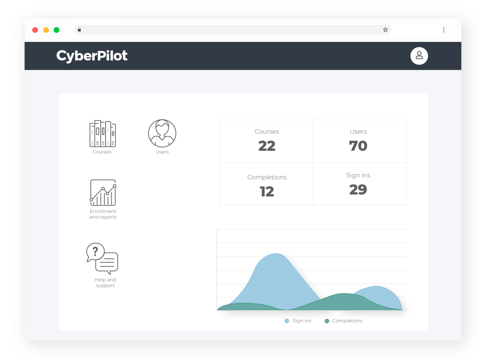Open the browser three-dot menu
The image size is (489, 363).
click(x=444, y=30)
